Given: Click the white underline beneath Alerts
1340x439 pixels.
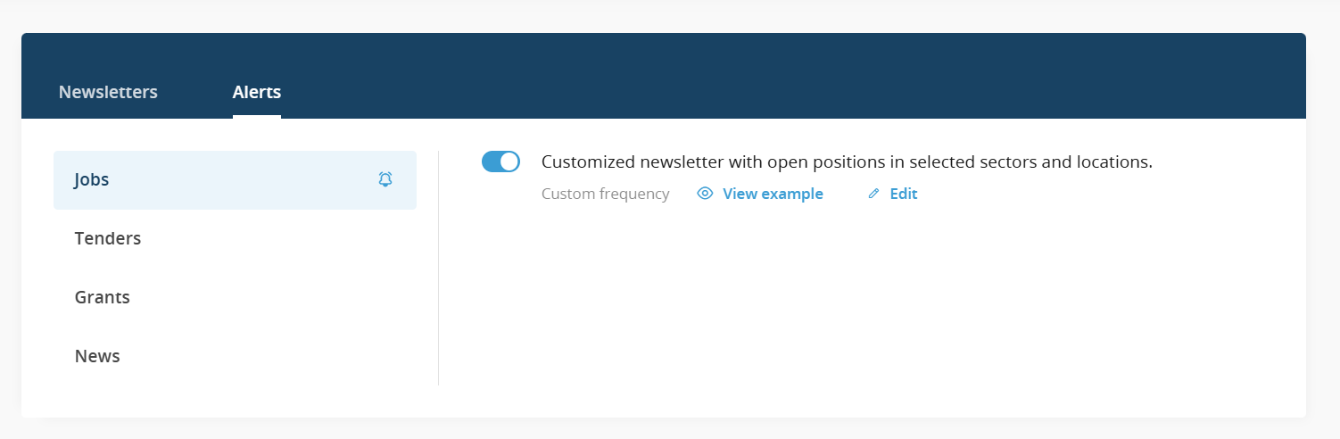Looking at the screenshot, I should point(257,117).
